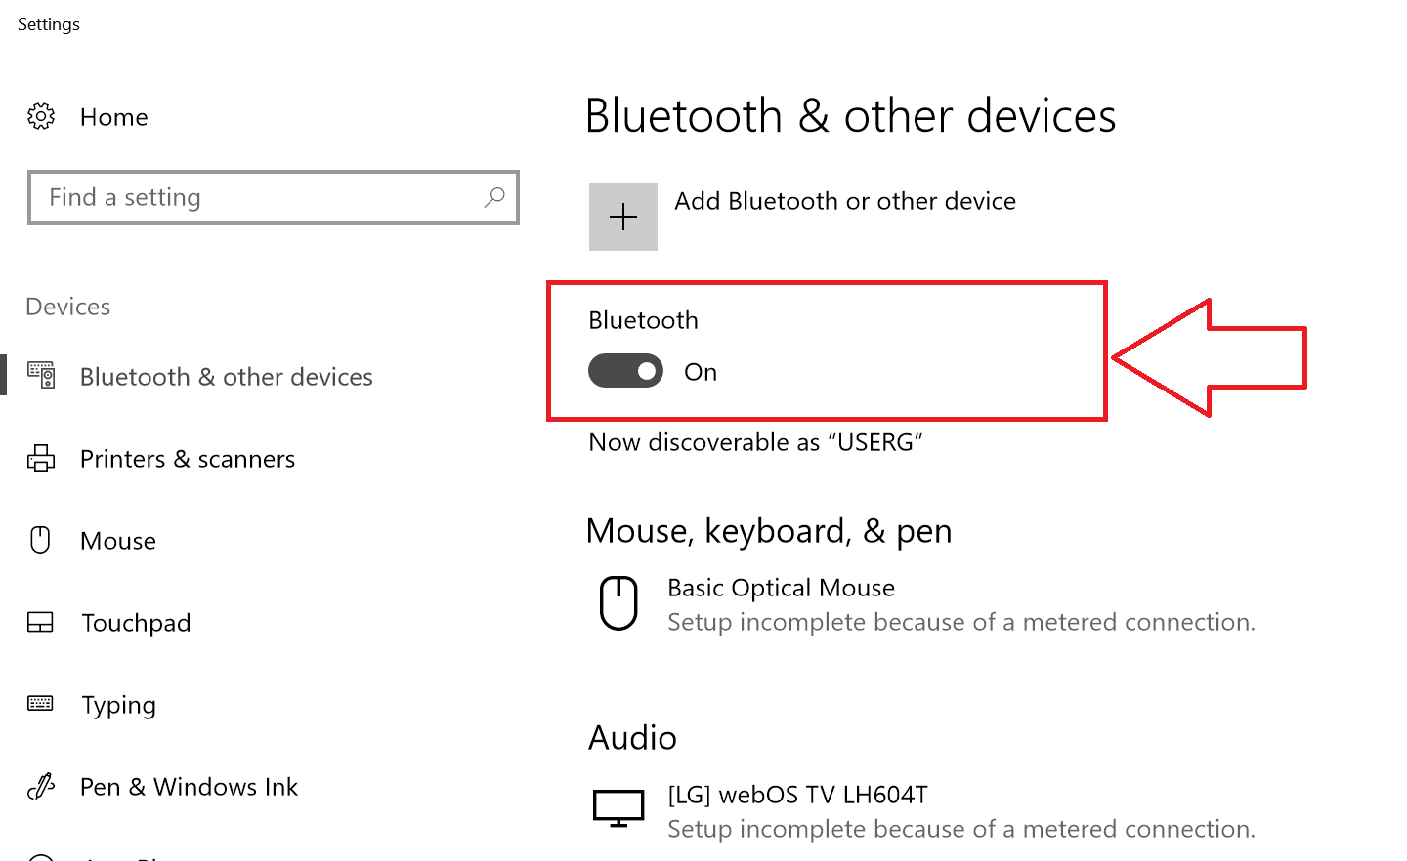Click the Typing keyboard icon

tap(41, 703)
